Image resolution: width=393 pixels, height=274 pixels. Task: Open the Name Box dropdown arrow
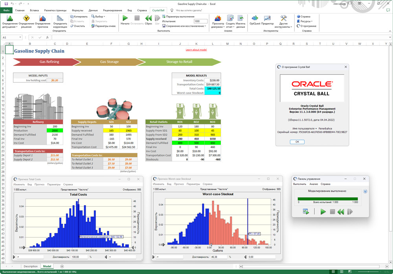[20, 38]
